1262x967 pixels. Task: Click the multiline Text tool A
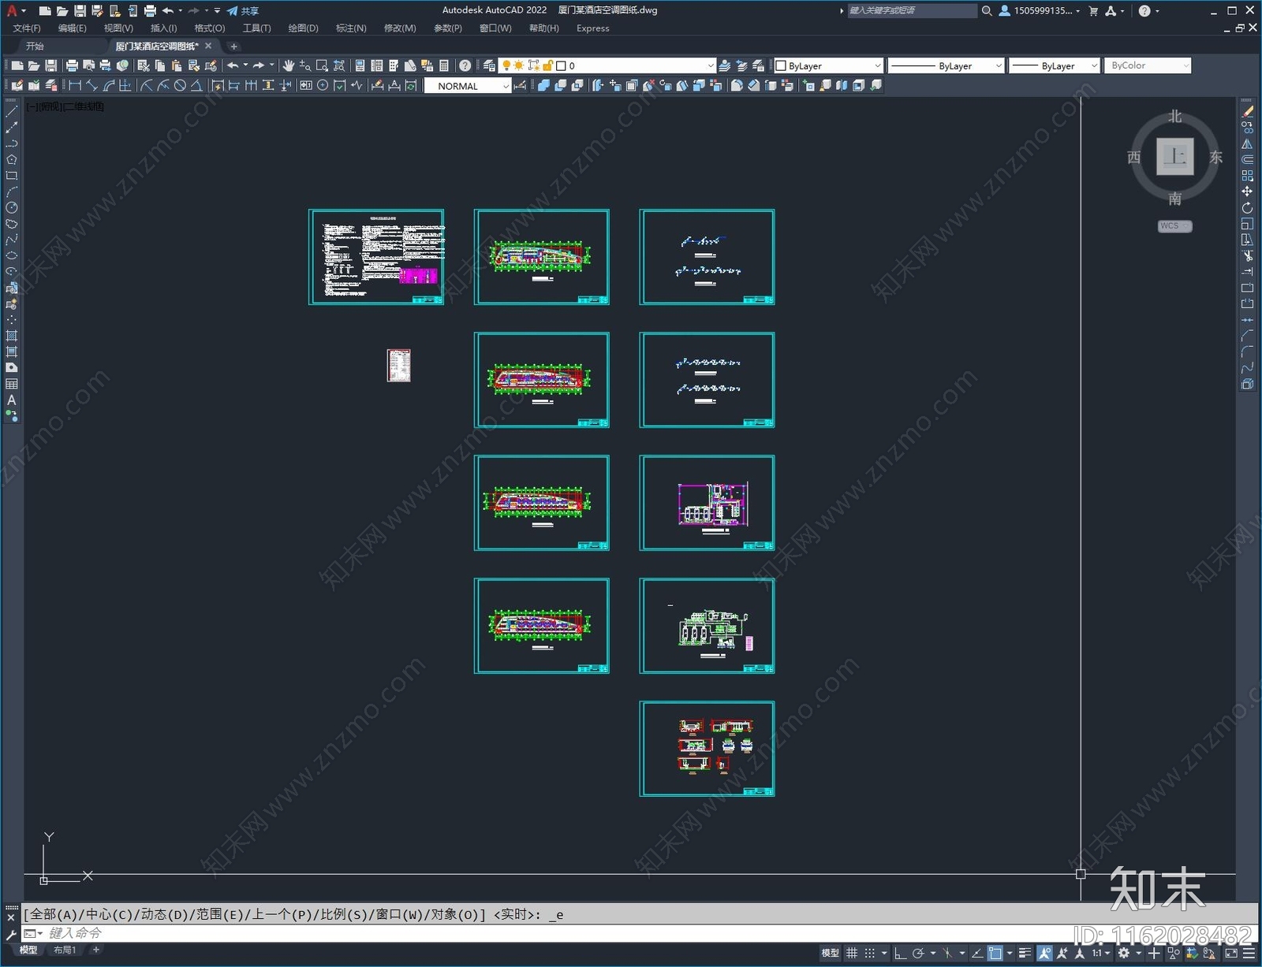tap(11, 400)
